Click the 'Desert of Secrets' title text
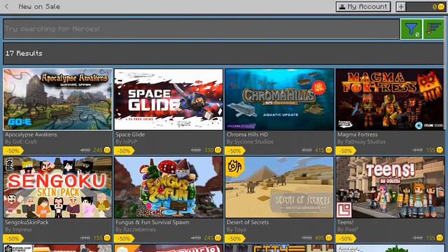The height and width of the screenshot is (252, 448). [248, 223]
